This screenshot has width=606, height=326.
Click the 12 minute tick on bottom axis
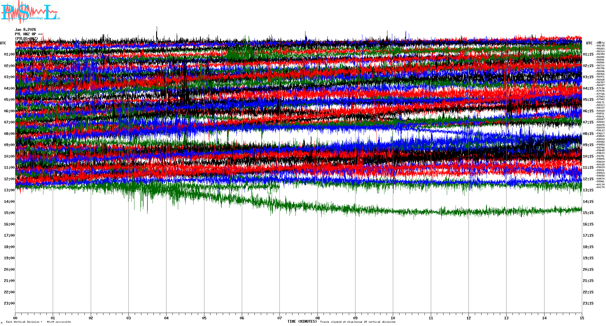[x=469, y=318]
